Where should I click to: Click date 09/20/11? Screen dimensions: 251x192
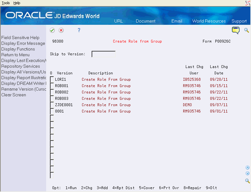219,79
